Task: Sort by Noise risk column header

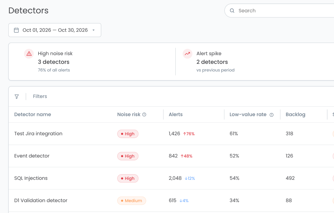Action: pos(129,114)
